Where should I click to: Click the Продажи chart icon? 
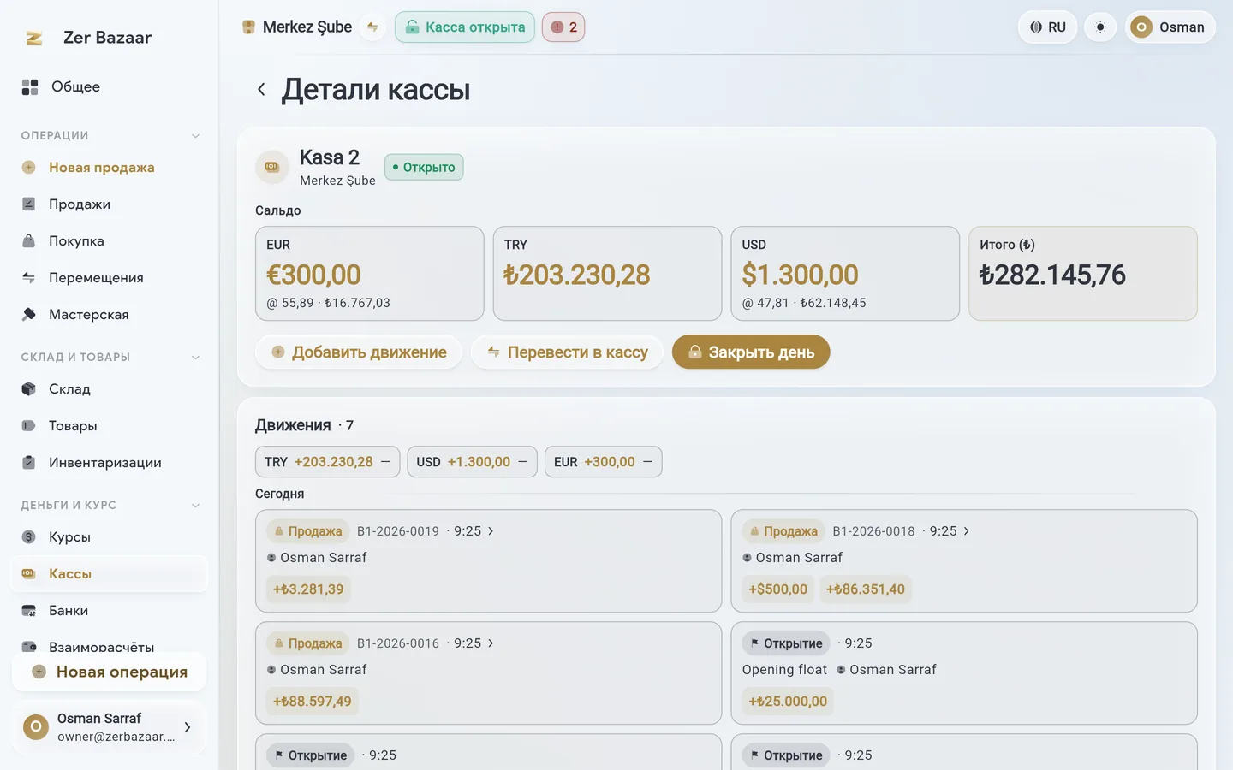29,204
